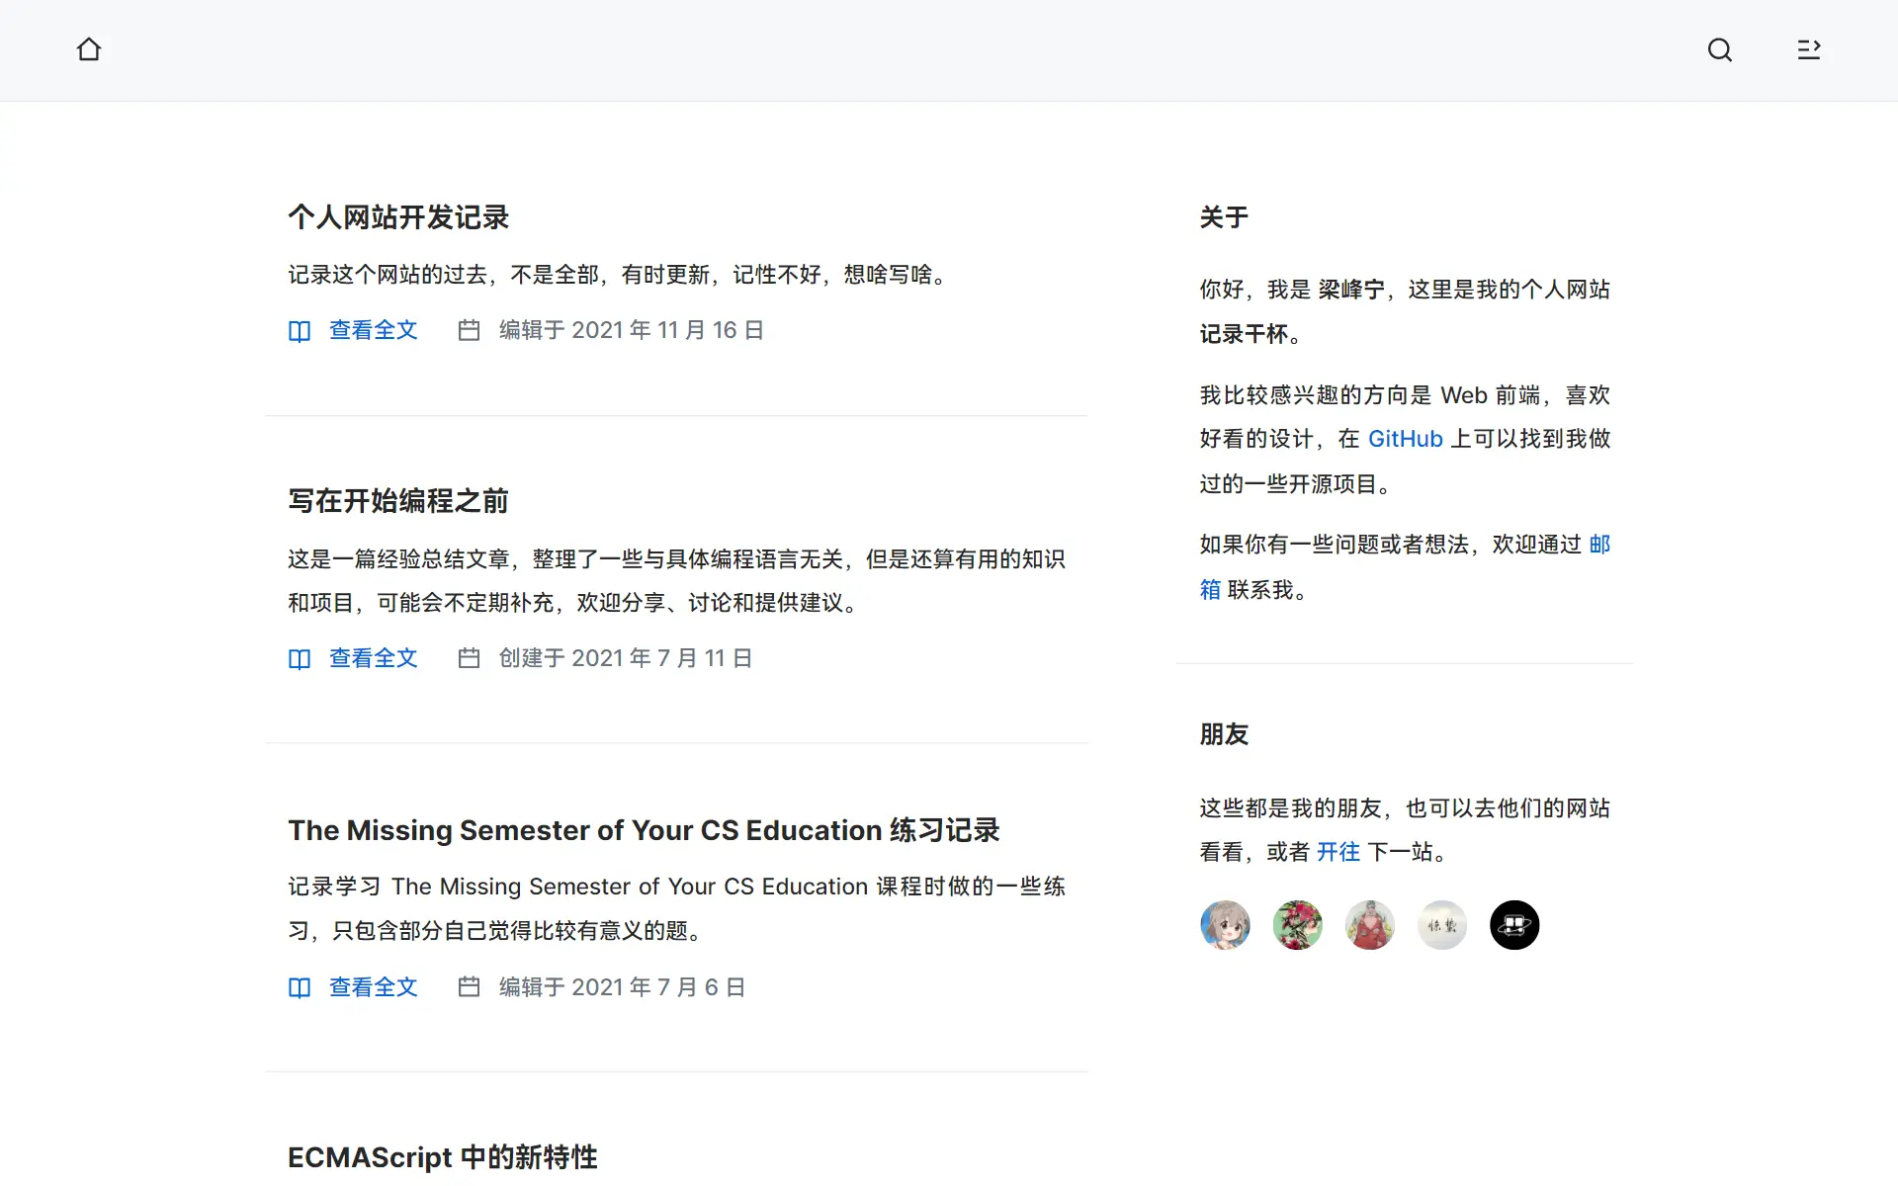Open the navigation menu icon at top right
This screenshot has width=1898, height=1186.
tap(1809, 49)
